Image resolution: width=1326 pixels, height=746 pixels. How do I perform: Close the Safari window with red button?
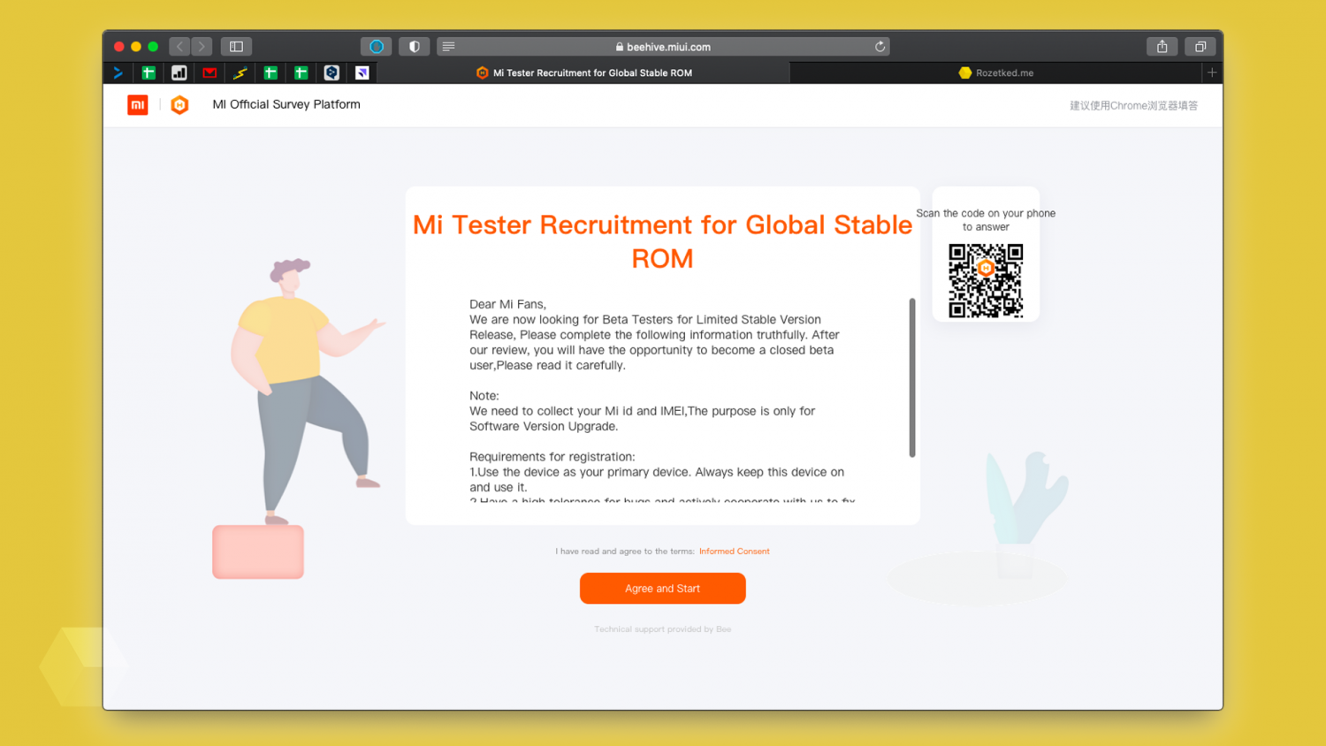coord(119,46)
